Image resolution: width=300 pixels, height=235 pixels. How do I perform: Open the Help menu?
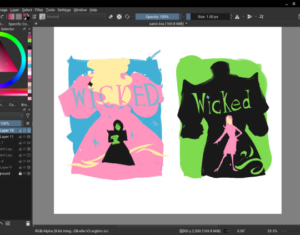[x=93, y=10]
